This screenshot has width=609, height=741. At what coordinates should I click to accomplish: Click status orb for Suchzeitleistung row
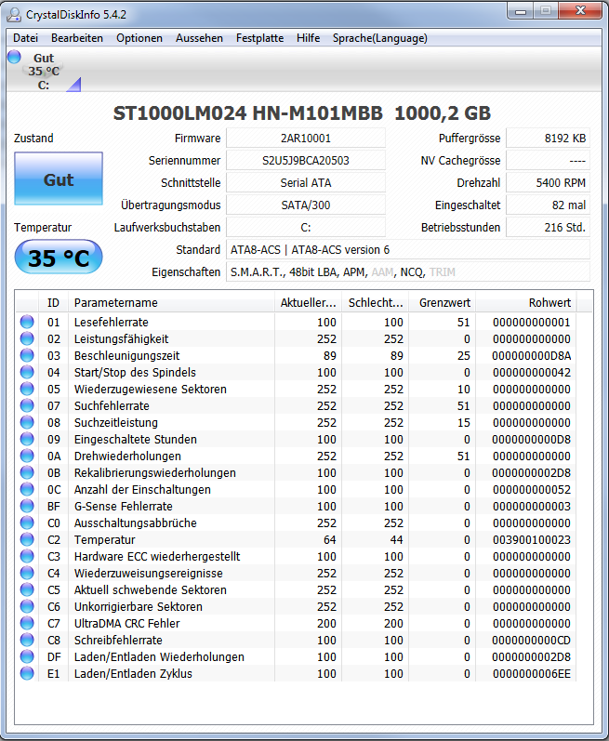(x=27, y=422)
